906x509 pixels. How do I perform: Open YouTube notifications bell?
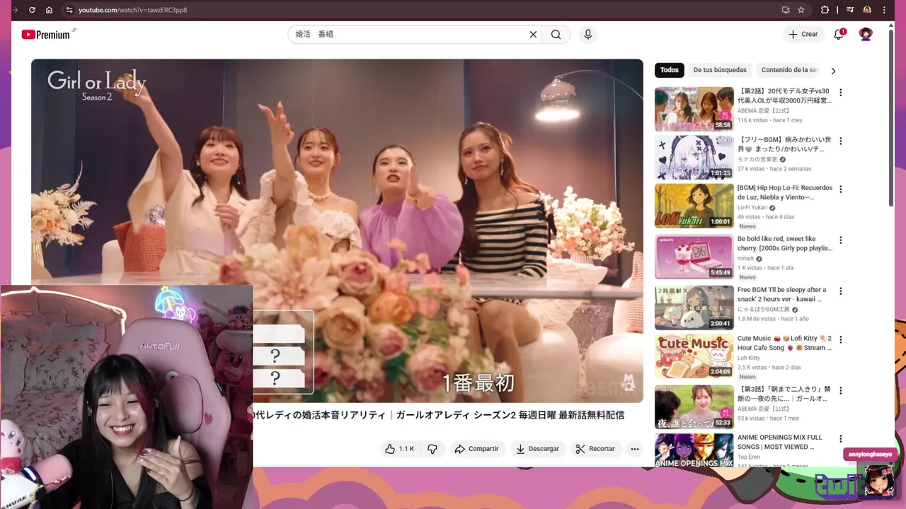pyautogui.click(x=839, y=34)
